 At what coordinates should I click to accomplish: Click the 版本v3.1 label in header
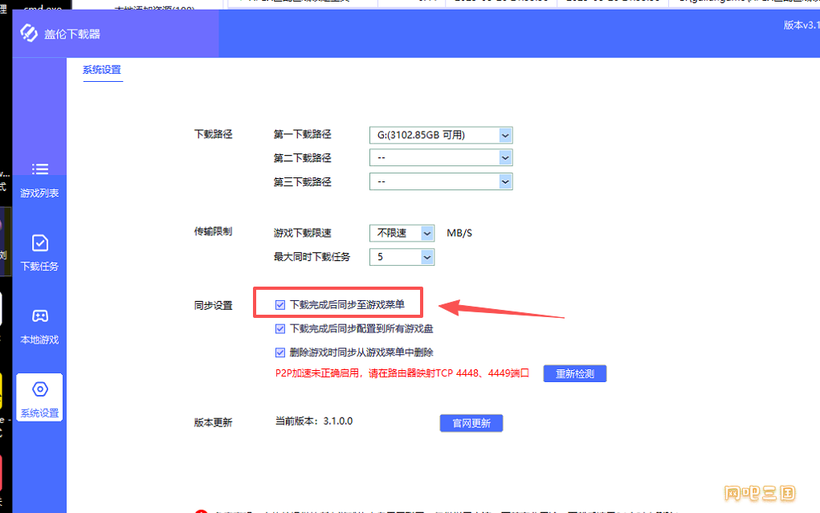point(801,25)
